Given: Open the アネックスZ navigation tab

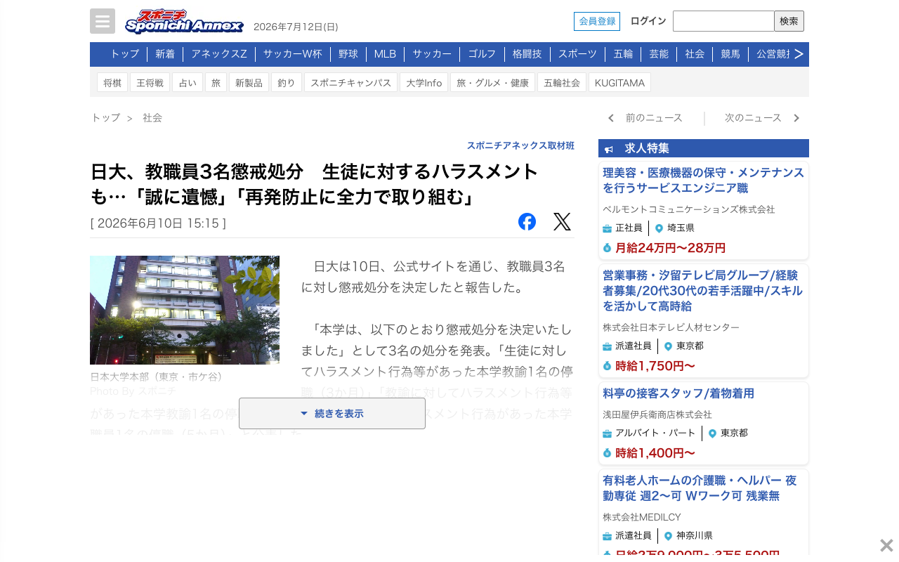Looking at the screenshot, I should (x=219, y=54).
